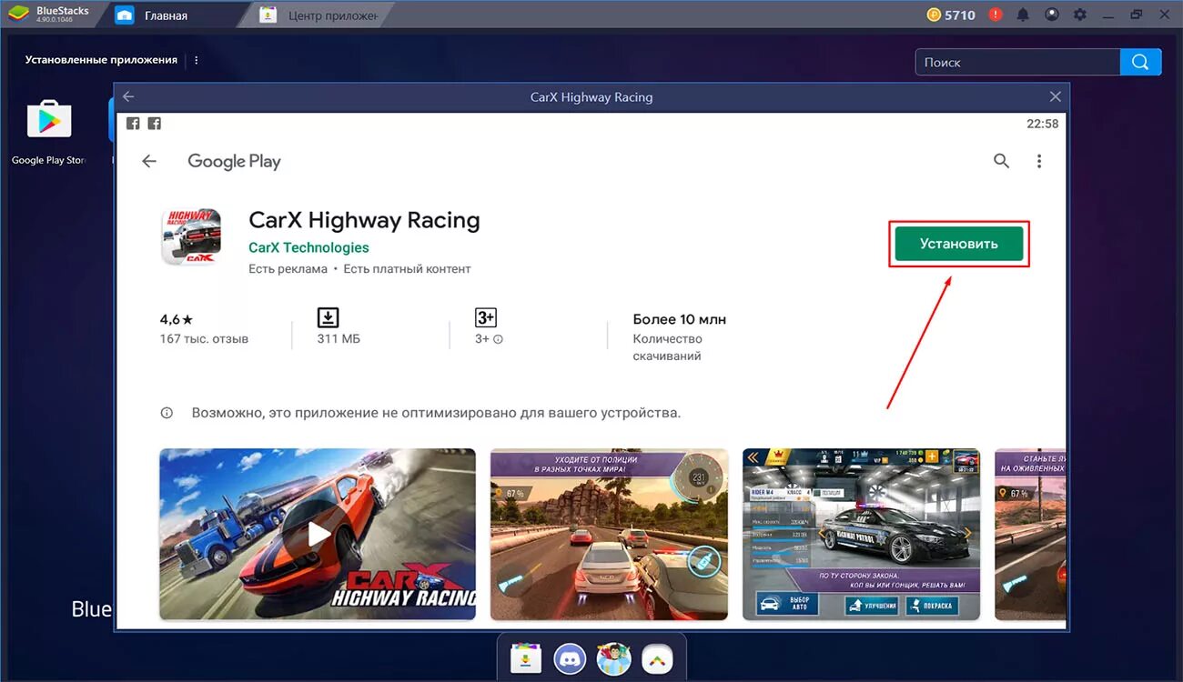The width and height of the screenshot is (1183, 682).
Task: Click the CarX Highway Racing app icon
Action: 191,236
